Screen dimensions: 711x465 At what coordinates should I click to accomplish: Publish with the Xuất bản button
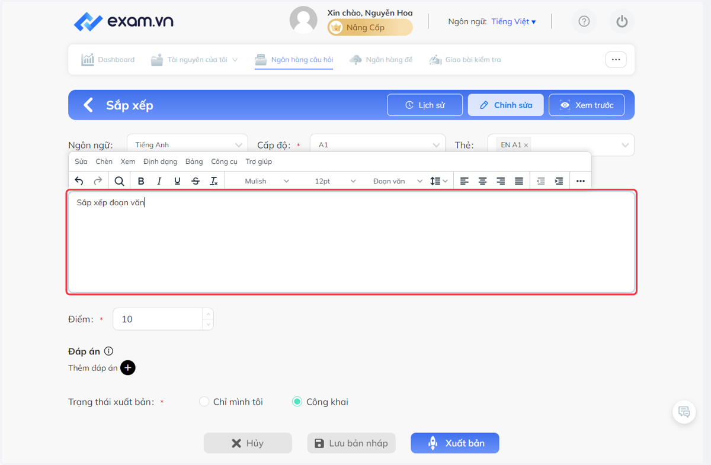tap(455, 443)
